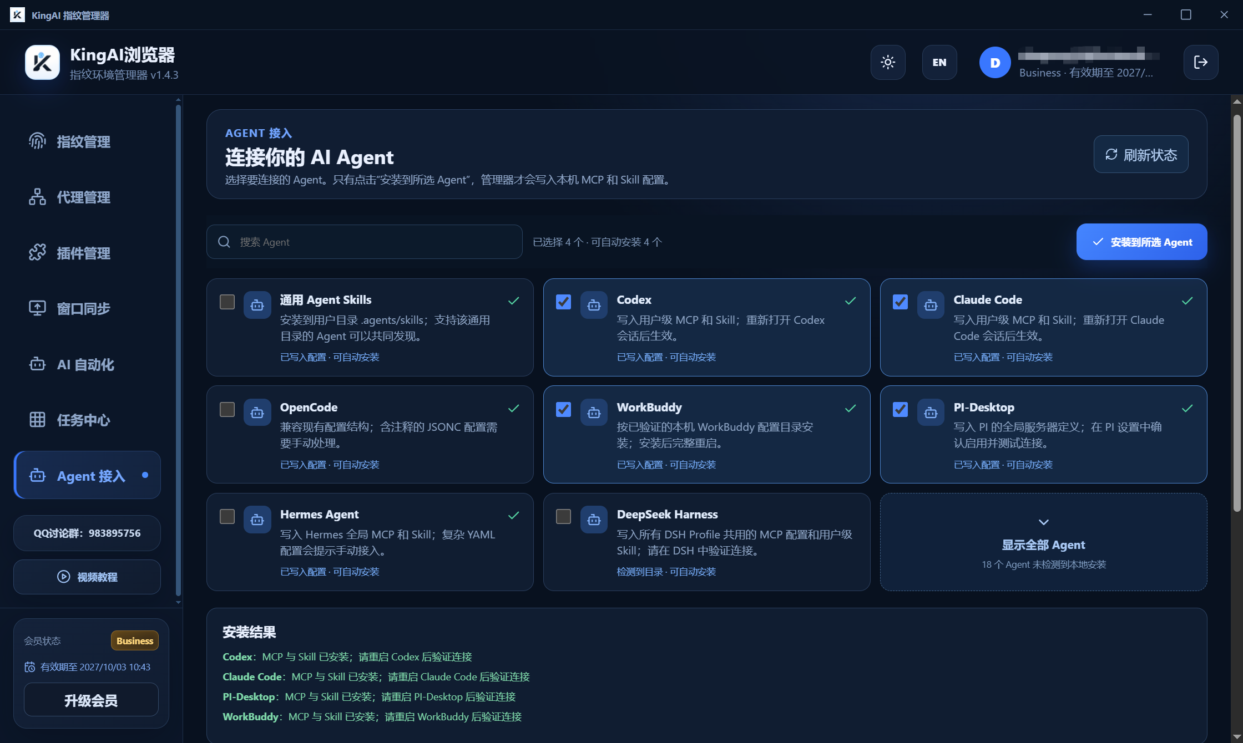This screenshot has width=1243, height=743.
Task: Click the blue user avatar D
Action: point(995,63)
